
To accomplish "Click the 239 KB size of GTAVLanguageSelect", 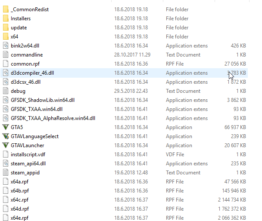I will click(238, 136).
